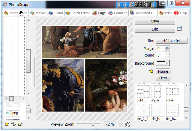Click the checkerboard transparency icon
Viewport: 192px width, 131px height.
pyautogui.click(x=121, y=124)
